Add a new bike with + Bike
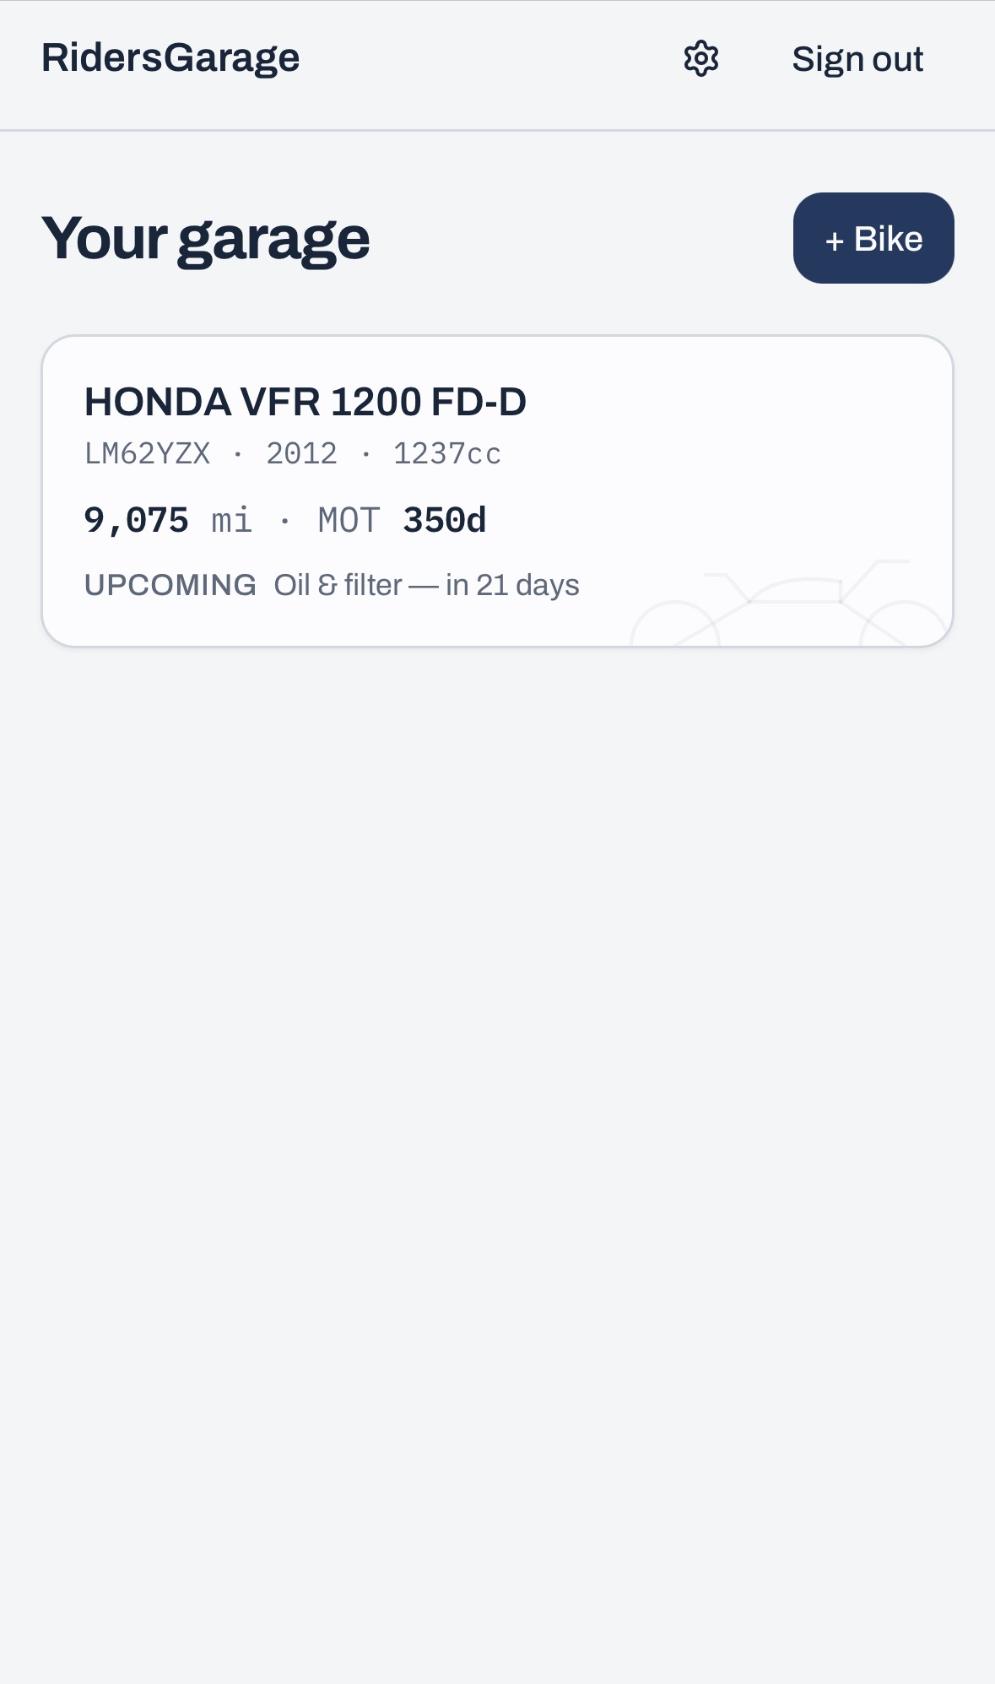Viewport: 995px width, 1684px height. (873, 238)
